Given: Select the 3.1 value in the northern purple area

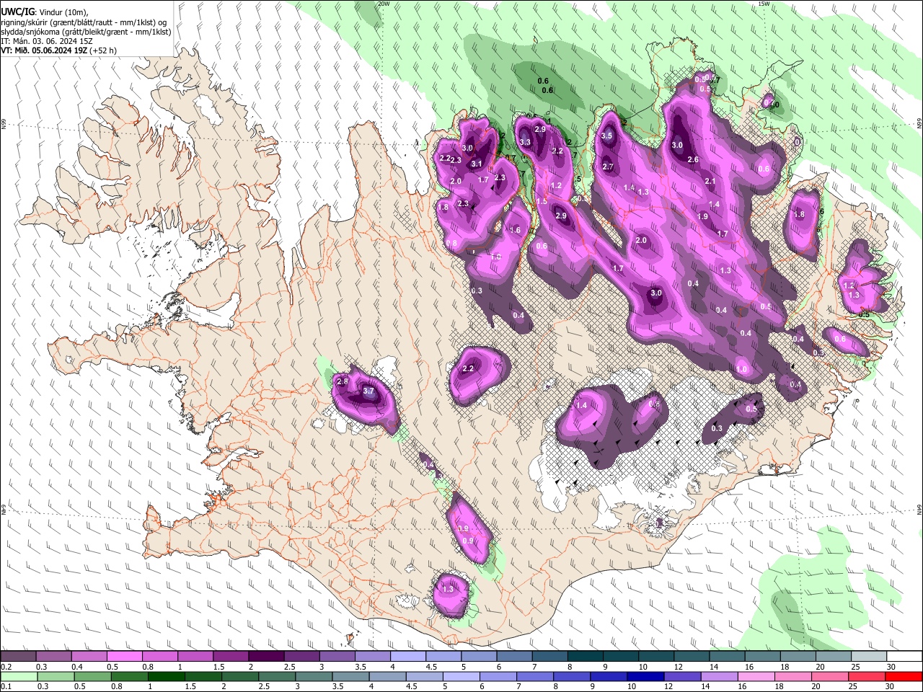Looking at the screenshot, I should [476, 164].
